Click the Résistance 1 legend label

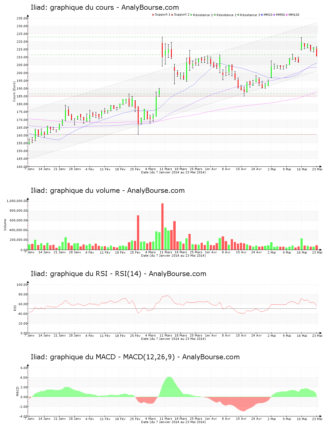[203, 15]
